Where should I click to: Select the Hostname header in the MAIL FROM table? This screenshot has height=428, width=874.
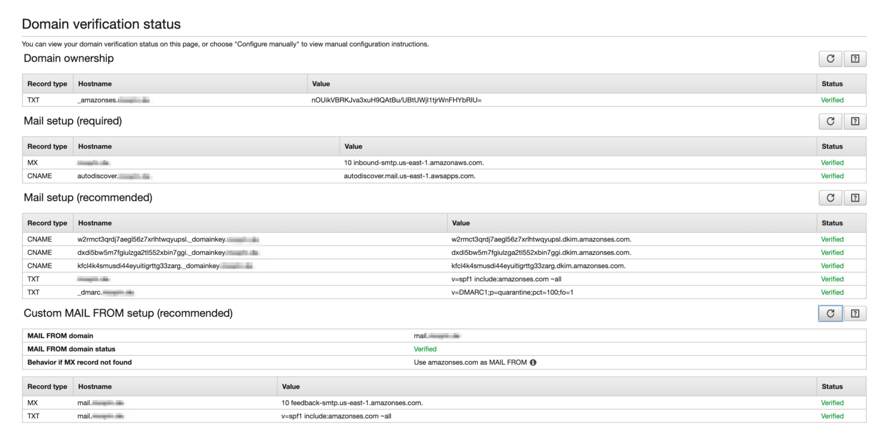(x=94, y=386)
